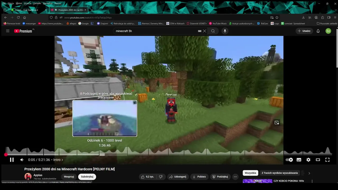This screenshot has height=190, width=338.
Task: Open picture-in-picture from the address bar
Action: [272, 17]
